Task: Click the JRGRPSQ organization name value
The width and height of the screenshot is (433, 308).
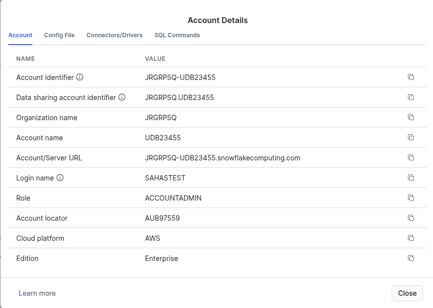Action: [161, 118]
